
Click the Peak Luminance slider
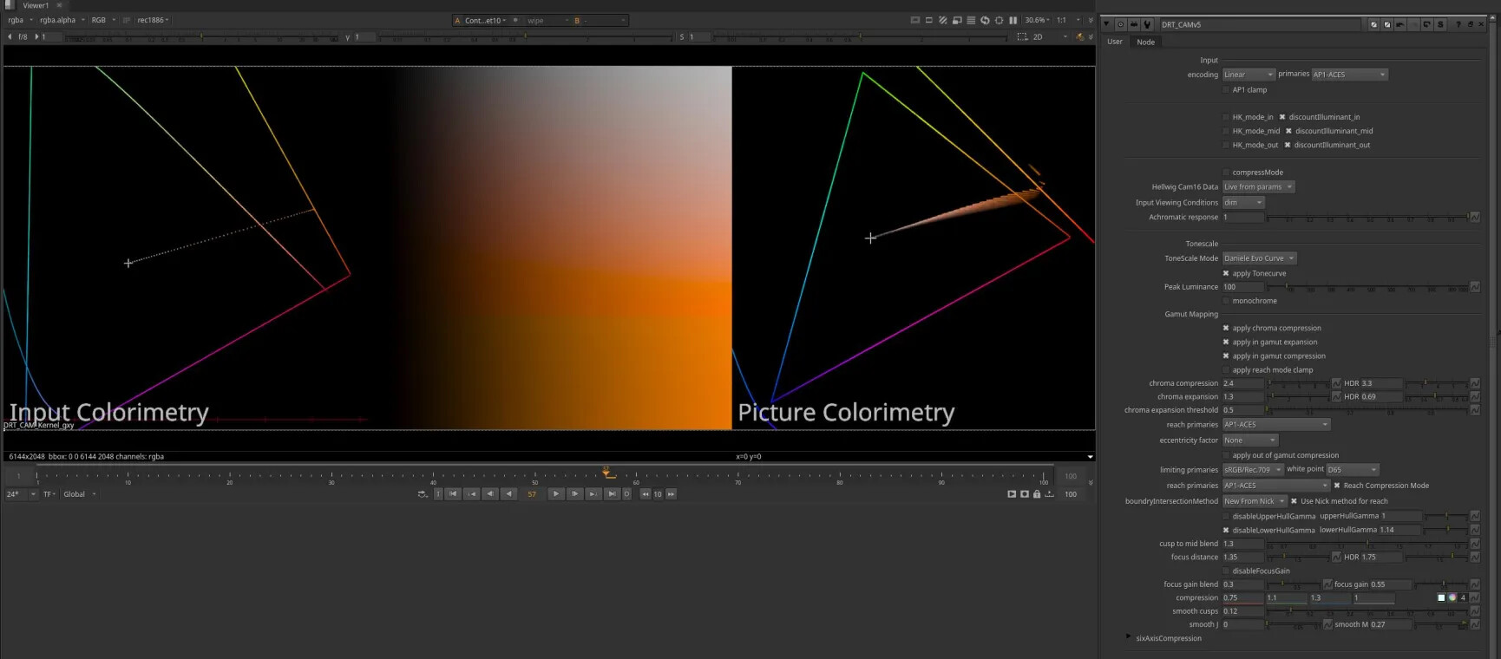(1367, 287)
